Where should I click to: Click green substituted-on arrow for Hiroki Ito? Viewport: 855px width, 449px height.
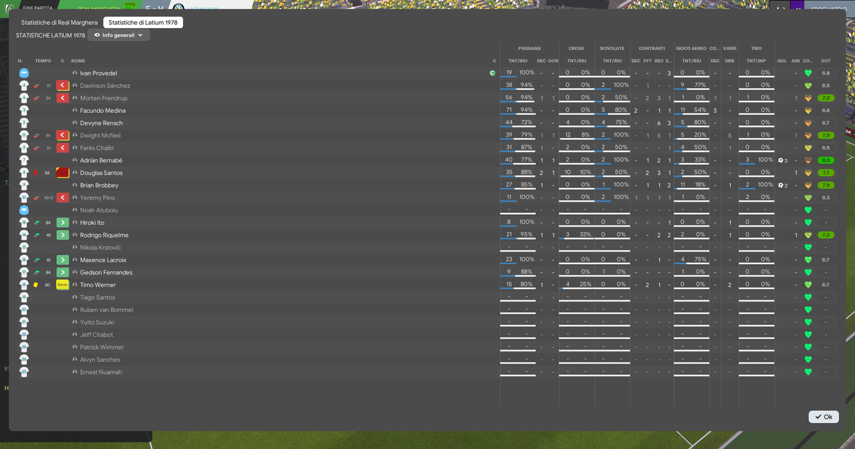(62, 223)
